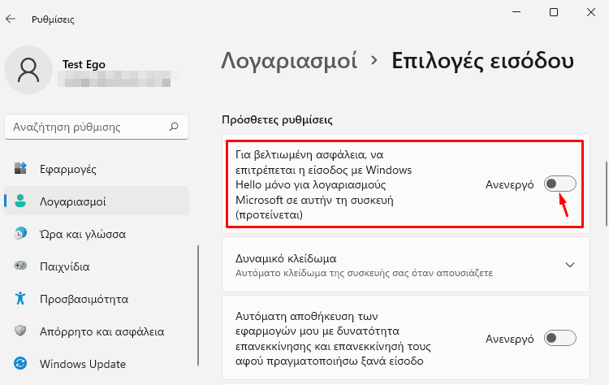Click the Λογαριασμοί person icon
The image size is (609, 385).
click(20, 201)
